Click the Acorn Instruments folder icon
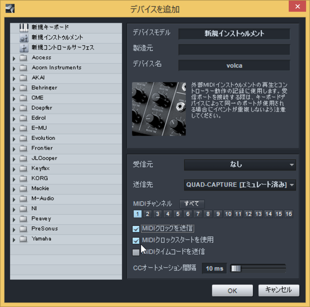This screenshot has height=307, width=310. point(24,68)
